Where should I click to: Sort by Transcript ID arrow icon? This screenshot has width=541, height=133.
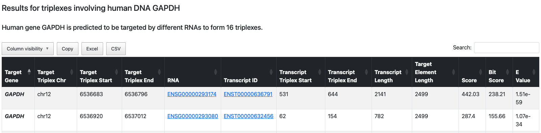click(x=271, y=72)
